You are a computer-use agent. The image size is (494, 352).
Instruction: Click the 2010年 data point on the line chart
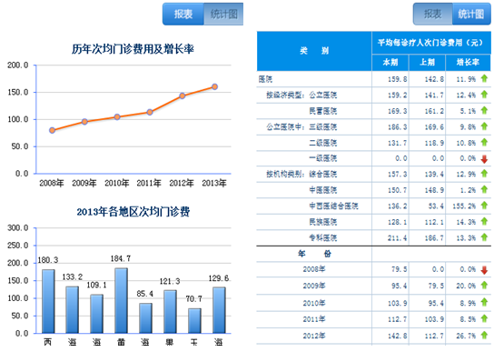117,117
